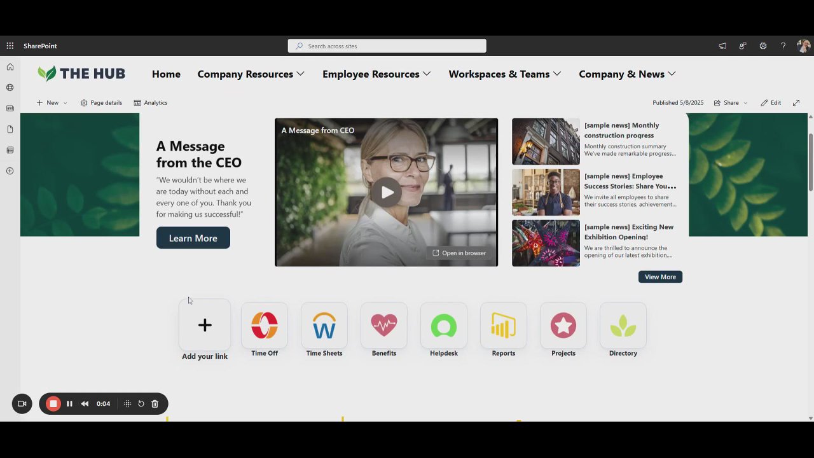
Task: Click the SharePoint title text
Action: (x=40, y=46)
